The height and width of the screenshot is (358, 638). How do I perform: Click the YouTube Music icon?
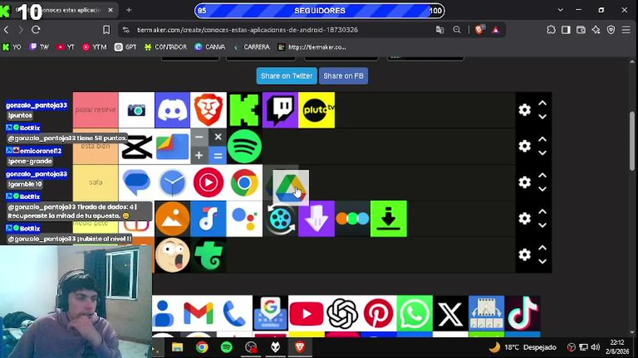(208, 182)
